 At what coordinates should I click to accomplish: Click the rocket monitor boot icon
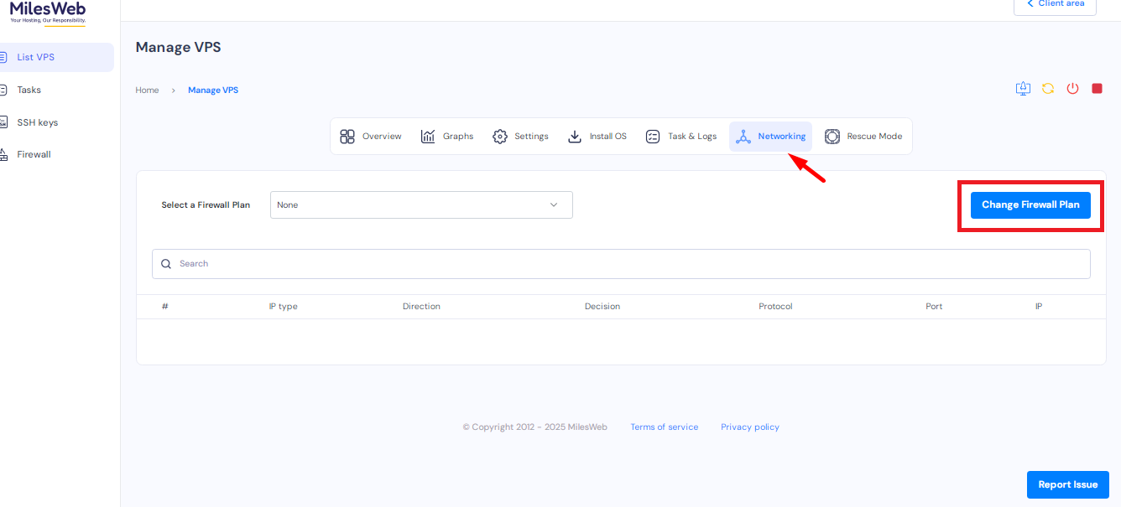(1023, 89)
